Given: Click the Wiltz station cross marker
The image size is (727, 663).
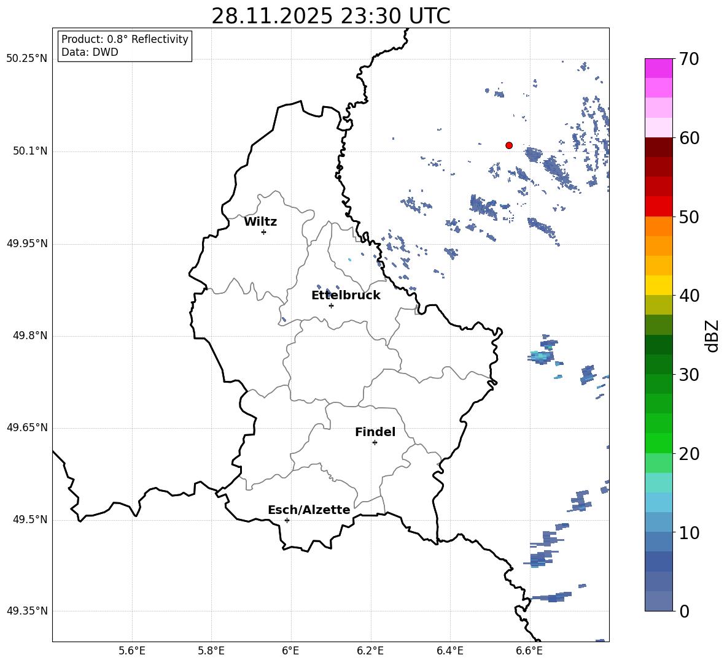Looking at the screenshot, I should click(x=264, y=232).
